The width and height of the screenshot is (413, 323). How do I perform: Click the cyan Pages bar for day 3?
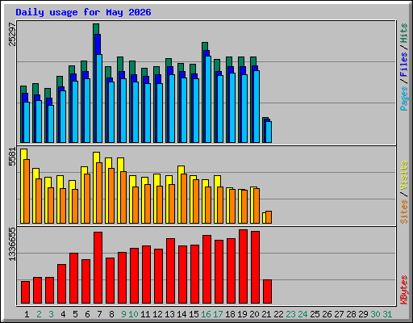tap(51, 124)
